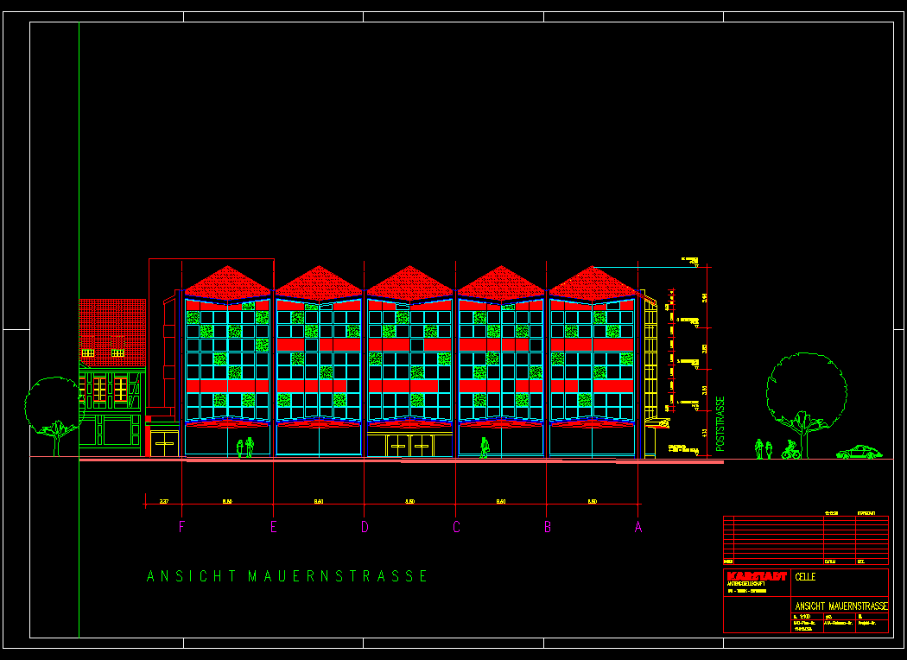Image resolution: width=907 pixels, height=660 pixels.
Task: Click the yellow double entrance doors at center
Action: [x=409, y=446]
